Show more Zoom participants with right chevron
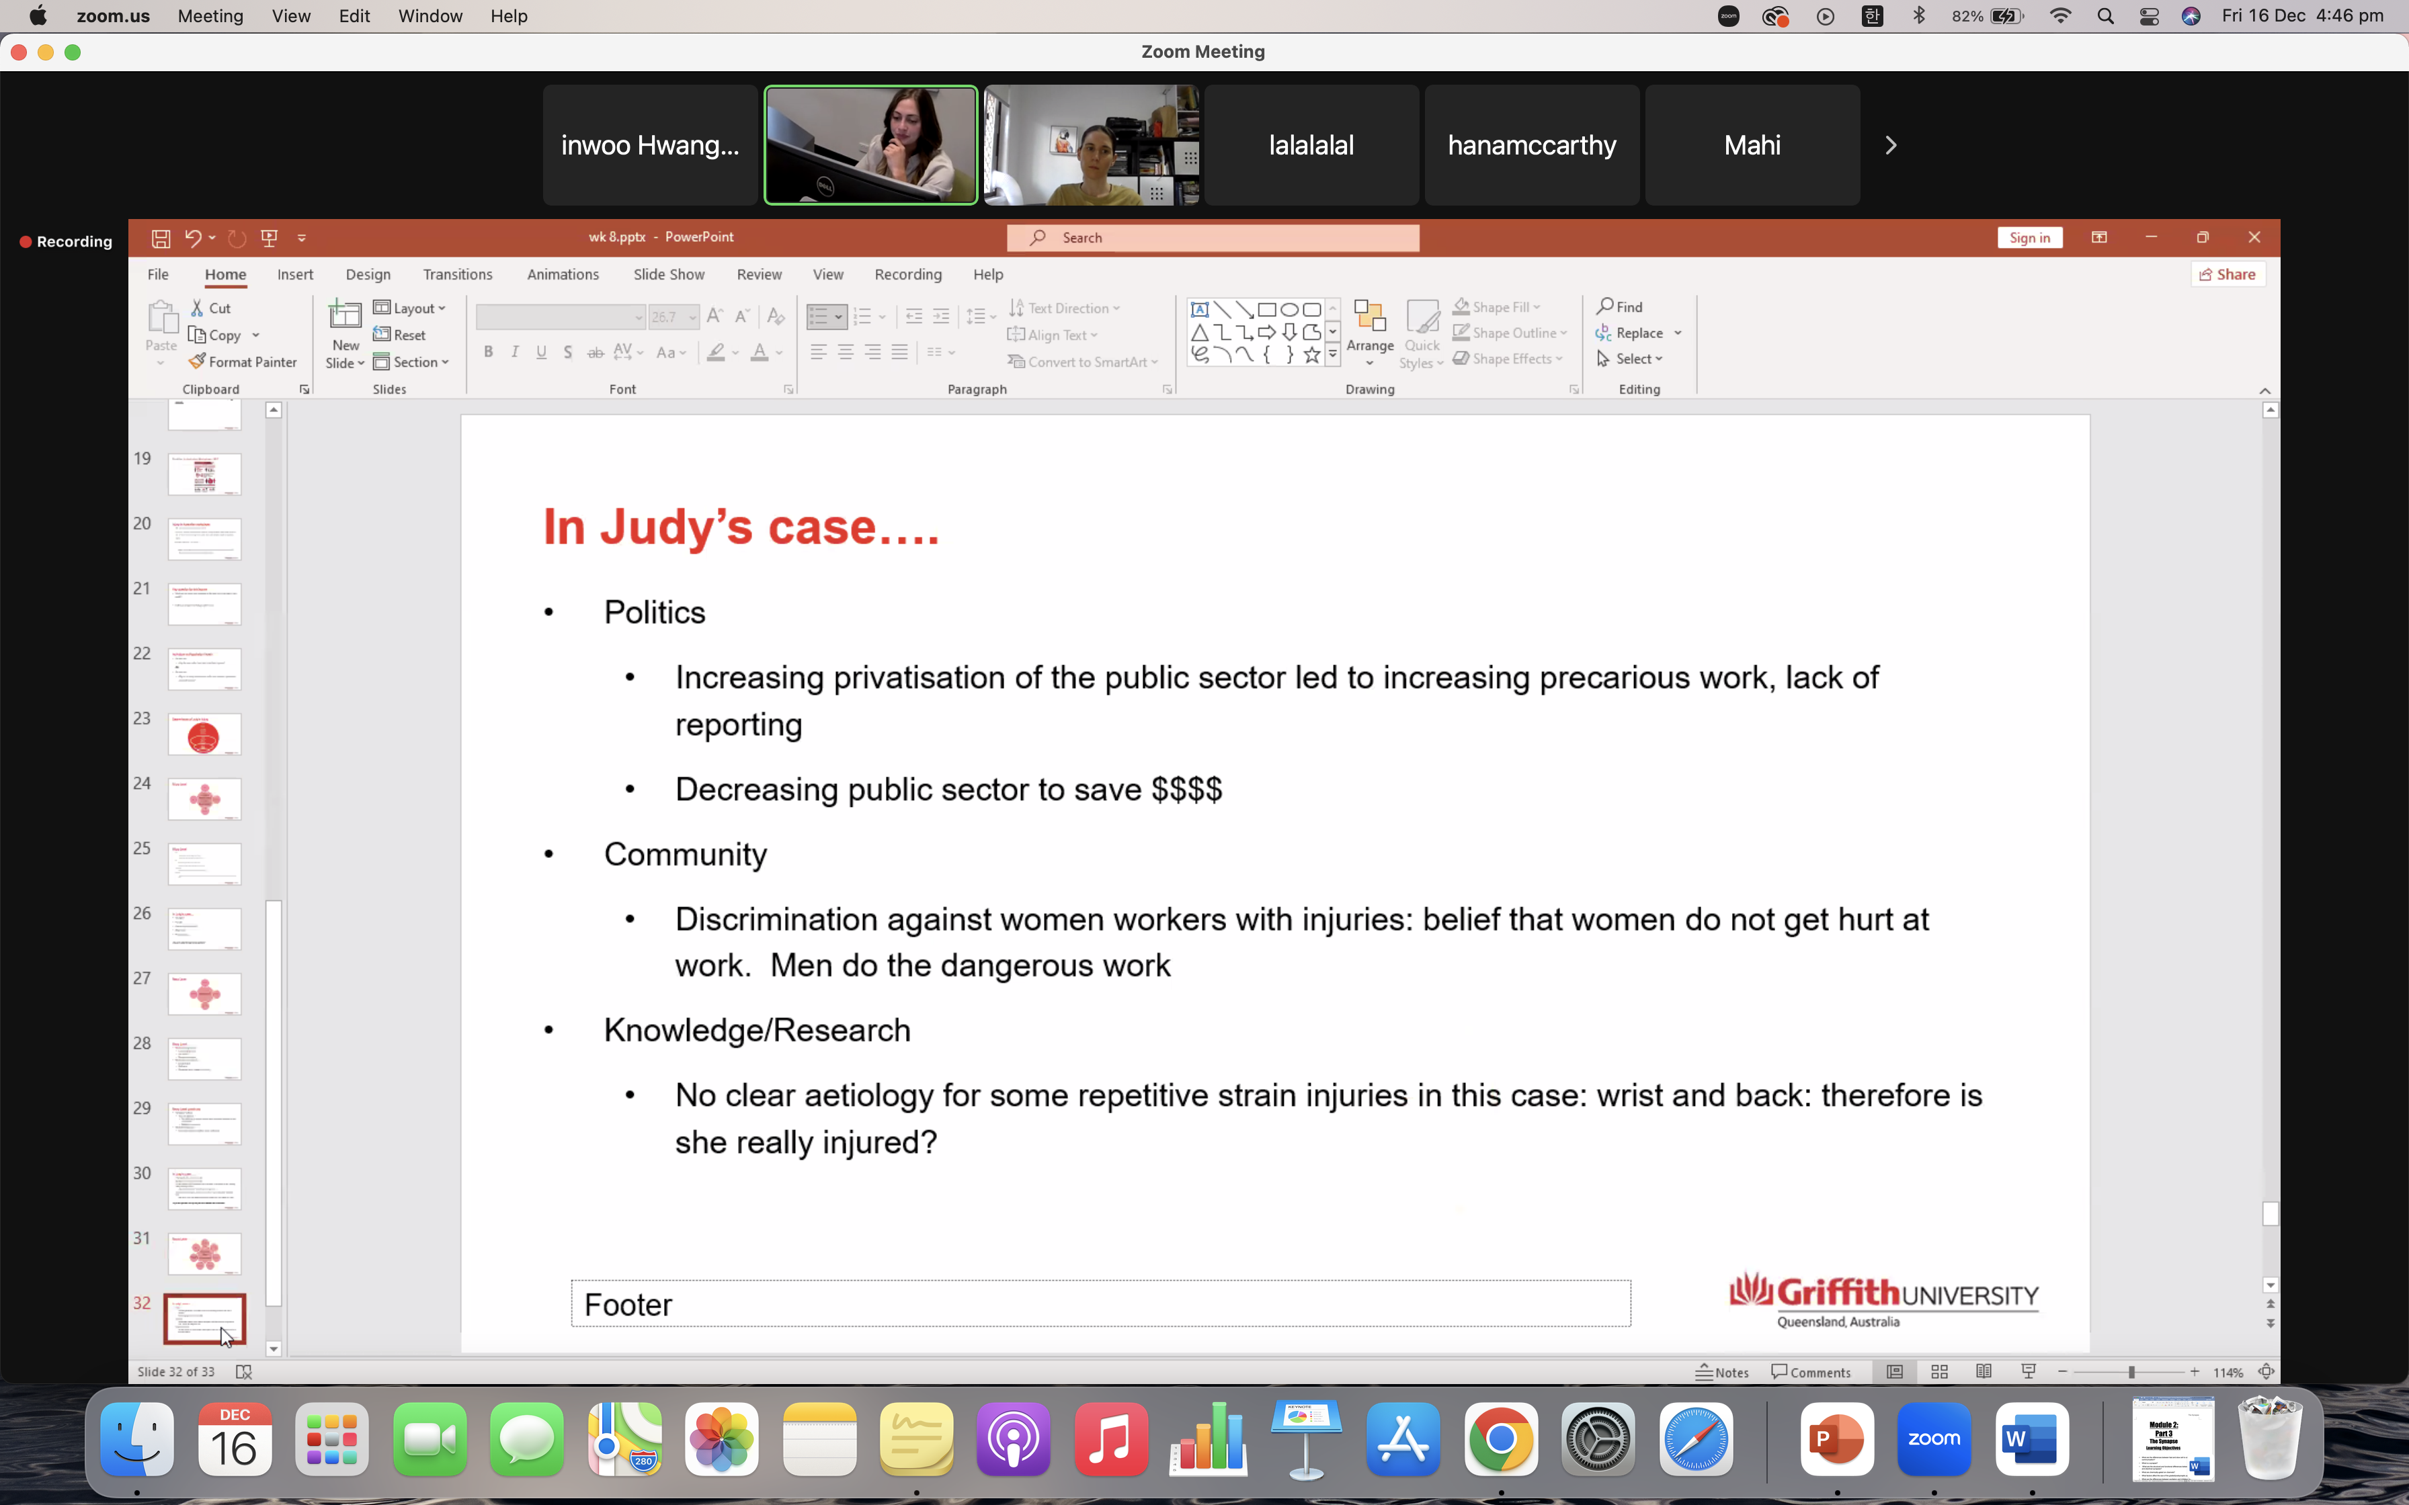Screen dimensions: 2409x1505 1890,145
